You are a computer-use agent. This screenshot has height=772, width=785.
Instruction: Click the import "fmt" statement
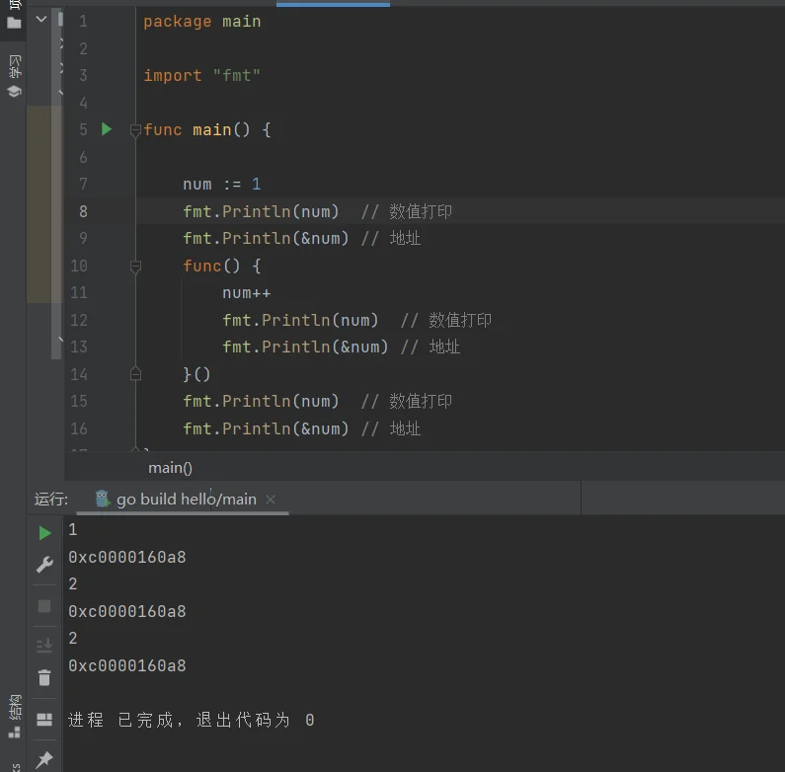tap(201, 76)
